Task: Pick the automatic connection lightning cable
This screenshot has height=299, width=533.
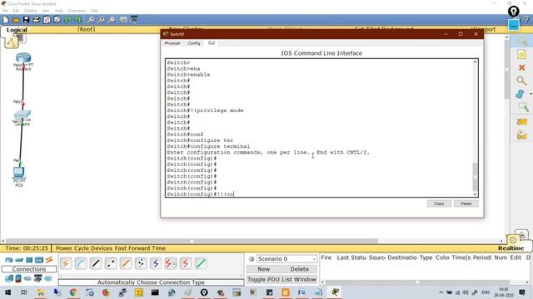Action: pyautogui.click(x=66, y=263)
